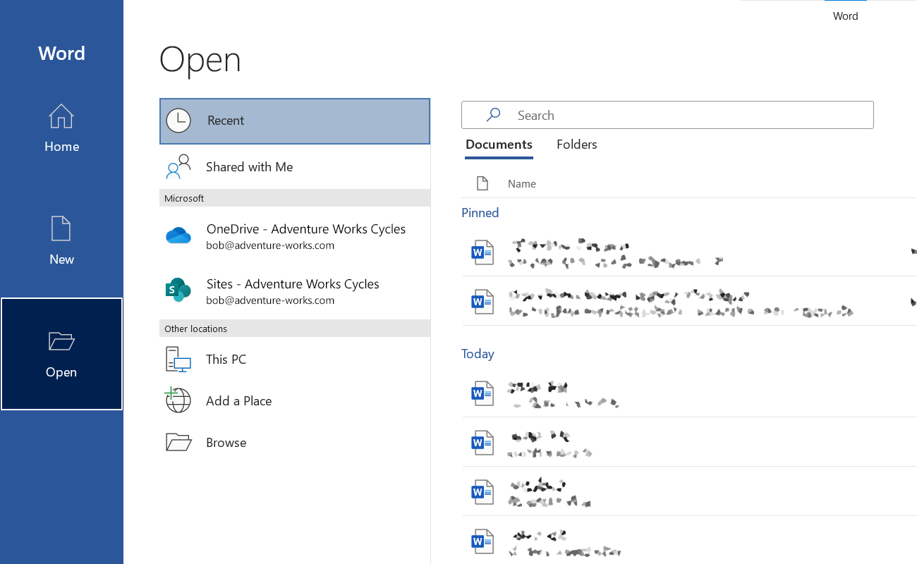Viewport: 917px width, 564px height.
Task: Click the Pinned section heading
Action: [x=480, y=213]
